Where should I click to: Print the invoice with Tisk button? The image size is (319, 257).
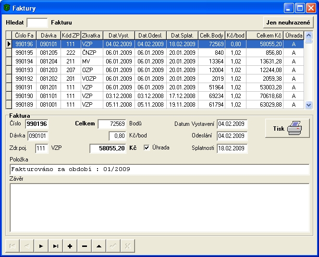click(287, 128)
